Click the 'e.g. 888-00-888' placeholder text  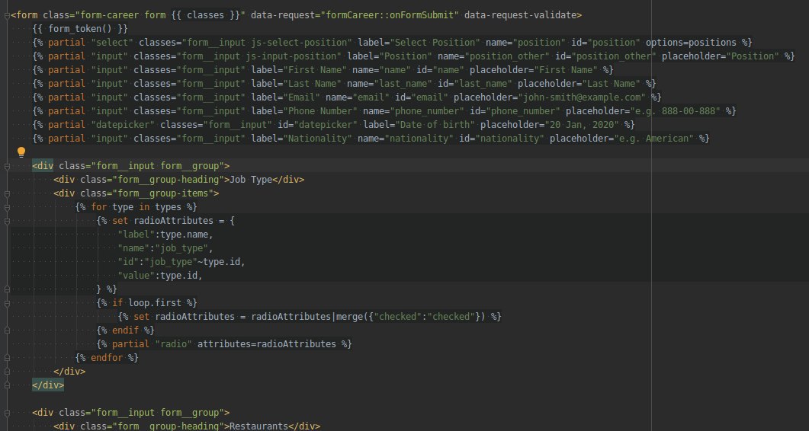[675, 111]
